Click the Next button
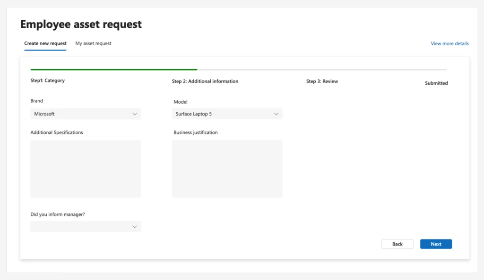484x280 pixels. [435, 244]
